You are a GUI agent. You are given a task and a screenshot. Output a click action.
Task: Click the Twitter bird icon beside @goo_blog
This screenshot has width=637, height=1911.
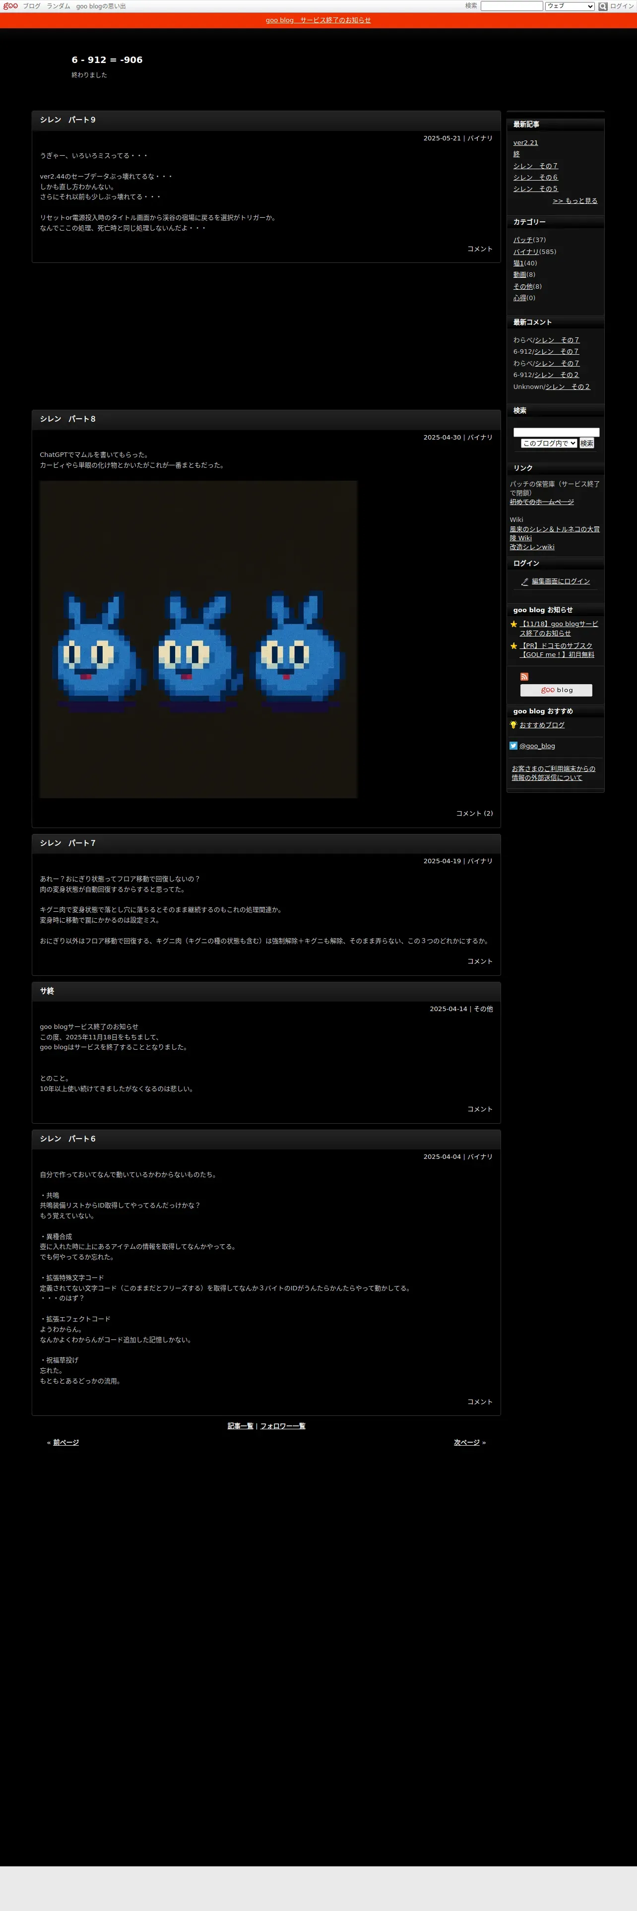click(513, 746)
